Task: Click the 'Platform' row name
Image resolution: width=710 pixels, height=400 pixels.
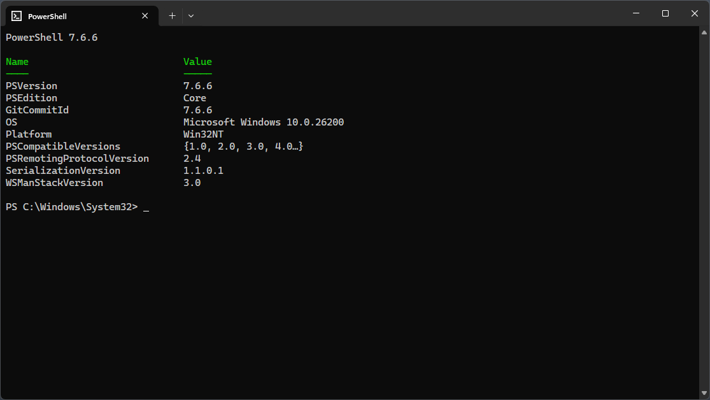Action: (29, 134)
